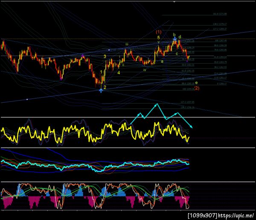This screenshot has height=220, width=256.
Task: Select the yellow wave label 3
Action: pyautogui.click(x=105, y=56)
